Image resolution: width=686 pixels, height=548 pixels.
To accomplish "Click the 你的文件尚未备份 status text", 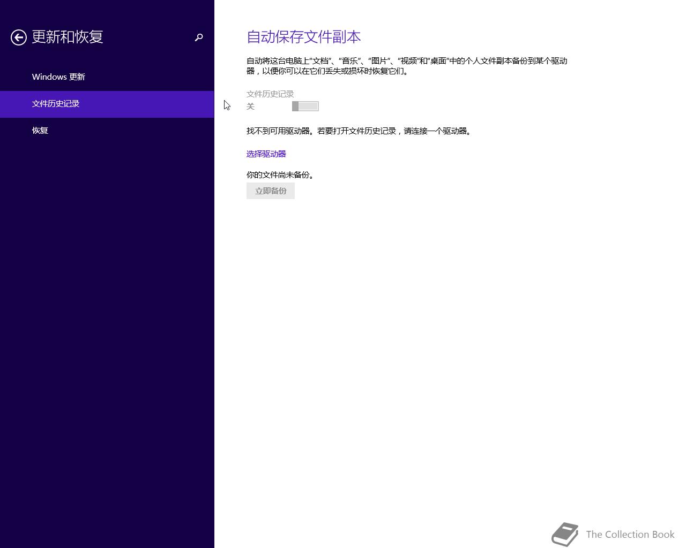I will 280,175.
